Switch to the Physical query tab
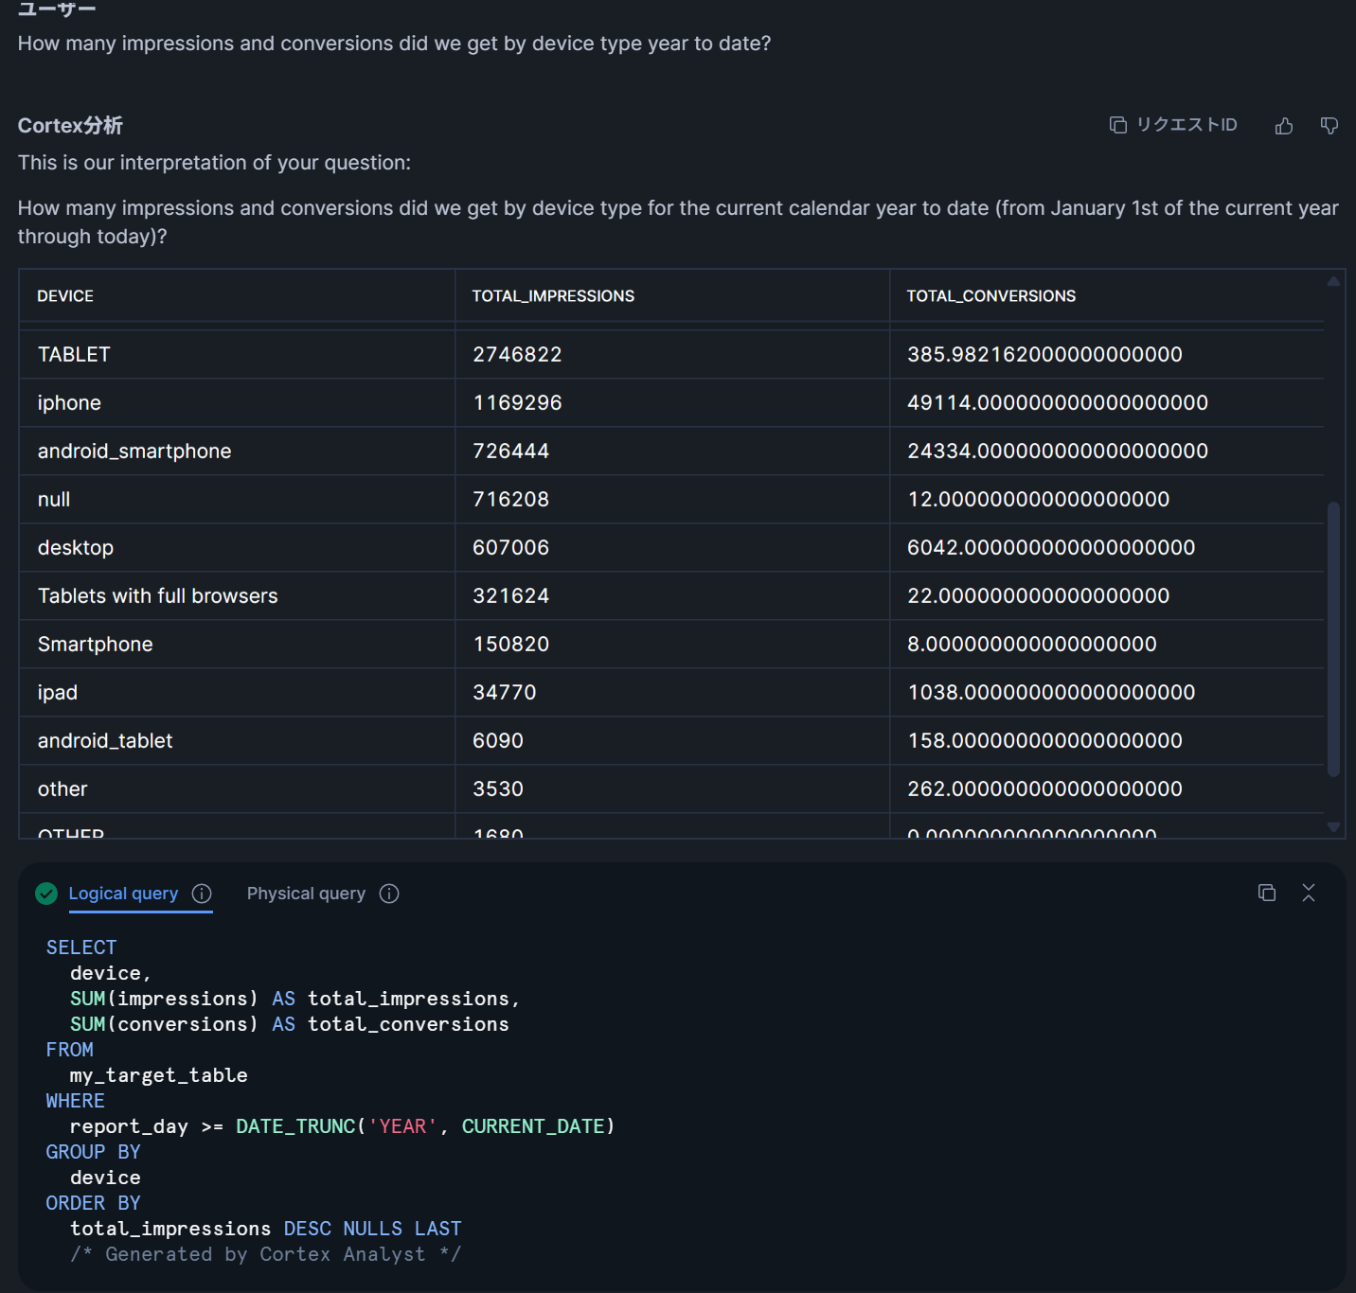Screen dimensions: 1356x1293 click(x=306, y=894)
